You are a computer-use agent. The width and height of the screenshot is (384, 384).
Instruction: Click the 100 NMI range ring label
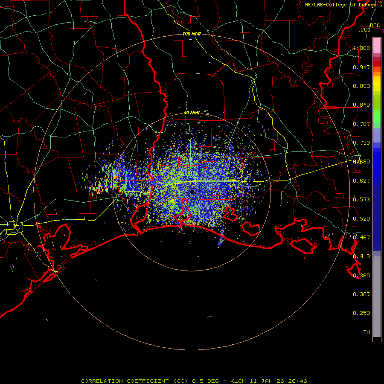[x=192, y=34]
